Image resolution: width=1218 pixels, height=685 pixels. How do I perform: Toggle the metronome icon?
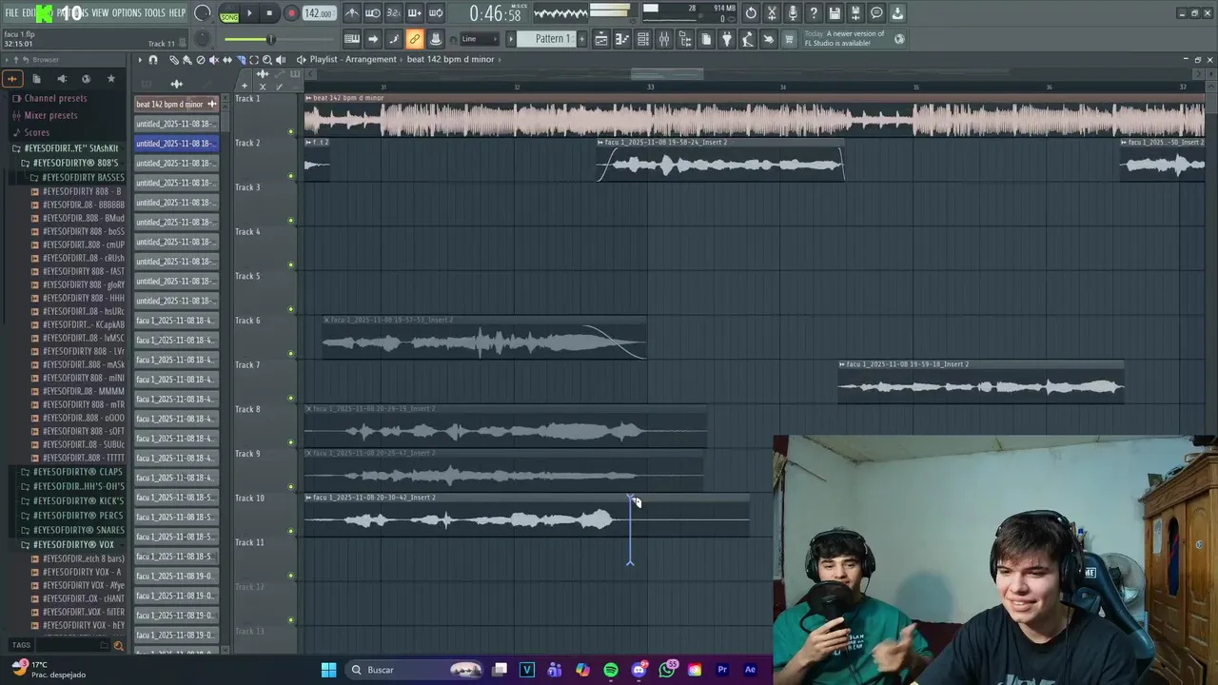pos(352,13)
